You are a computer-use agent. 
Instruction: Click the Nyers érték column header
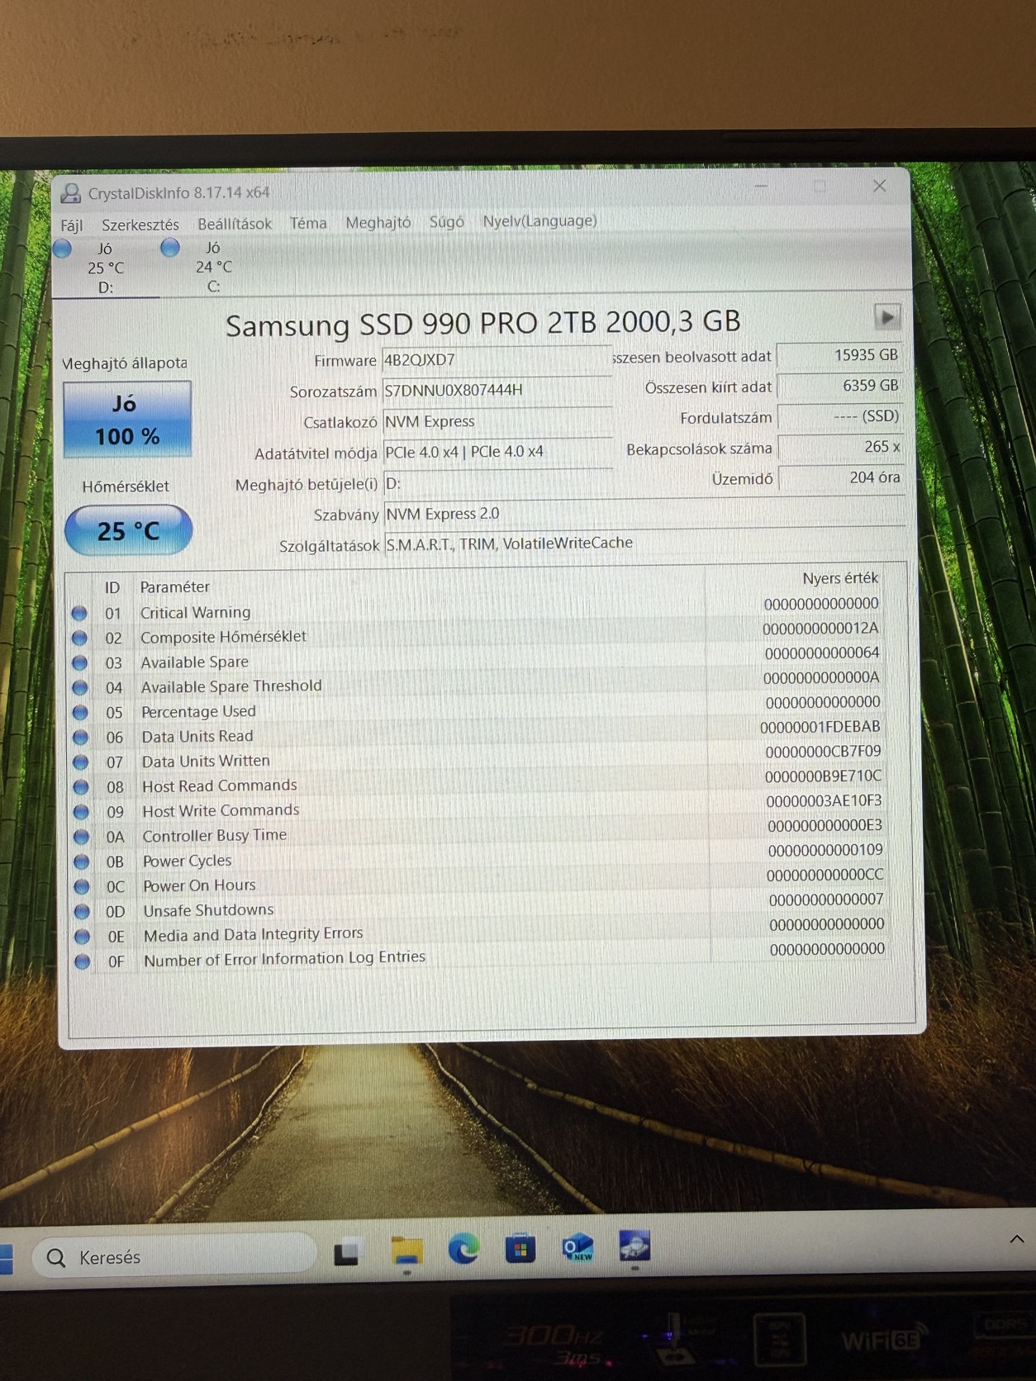(x=840, y=578)
